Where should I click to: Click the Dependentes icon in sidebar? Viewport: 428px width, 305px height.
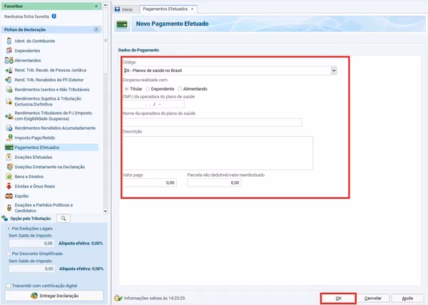(x=9, y=51)
